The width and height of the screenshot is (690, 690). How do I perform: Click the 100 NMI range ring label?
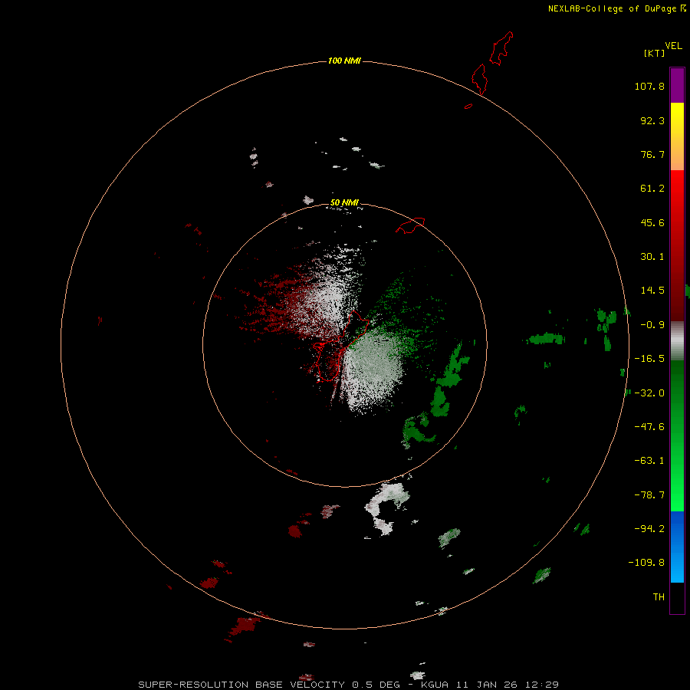(x=344, y=61)
